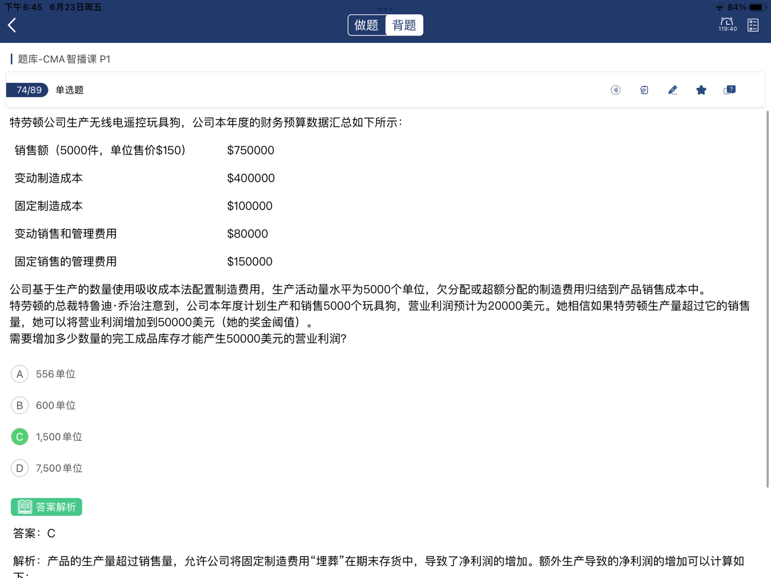Select option A, 556单位
771x578 pixels.
point(20,374)
